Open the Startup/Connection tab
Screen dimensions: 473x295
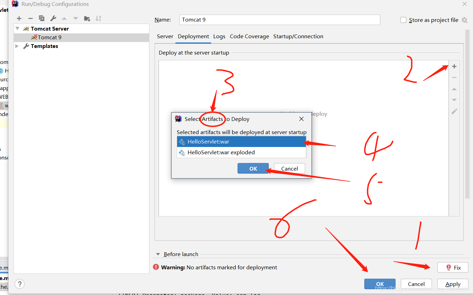point(298,36)
